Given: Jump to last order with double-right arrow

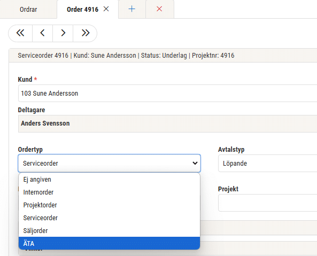Looking at the screenshot, I should click(x=85, y=33).
